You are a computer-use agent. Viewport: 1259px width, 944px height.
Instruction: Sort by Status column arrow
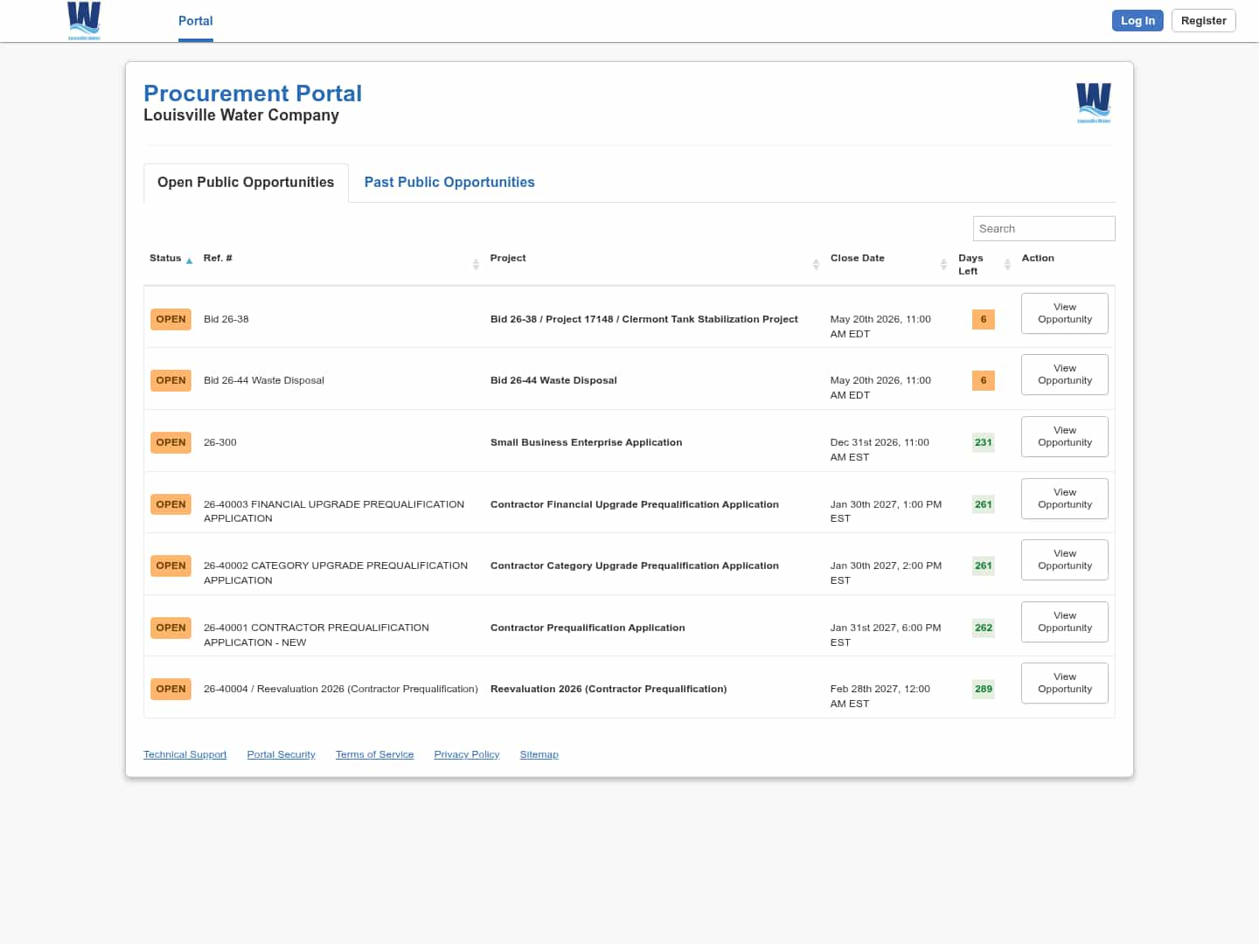pos(189,260)
